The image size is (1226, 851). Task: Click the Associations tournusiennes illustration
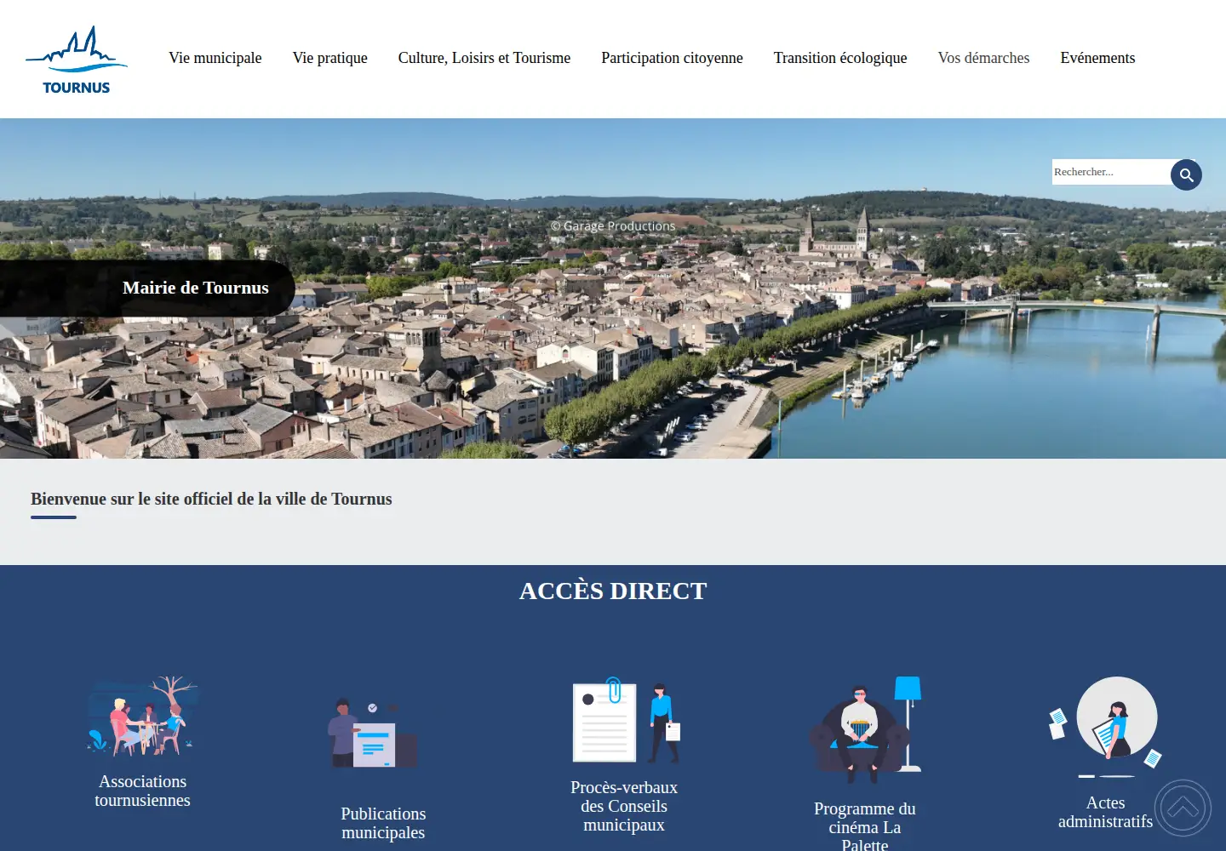point(143,717)
